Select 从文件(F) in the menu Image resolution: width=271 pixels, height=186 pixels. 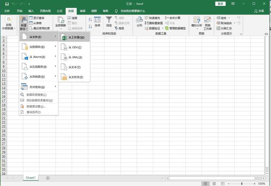[x=39, y=37]
